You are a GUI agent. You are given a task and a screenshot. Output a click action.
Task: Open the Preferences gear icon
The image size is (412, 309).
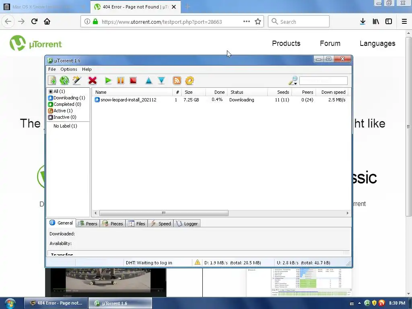(190, 80)
